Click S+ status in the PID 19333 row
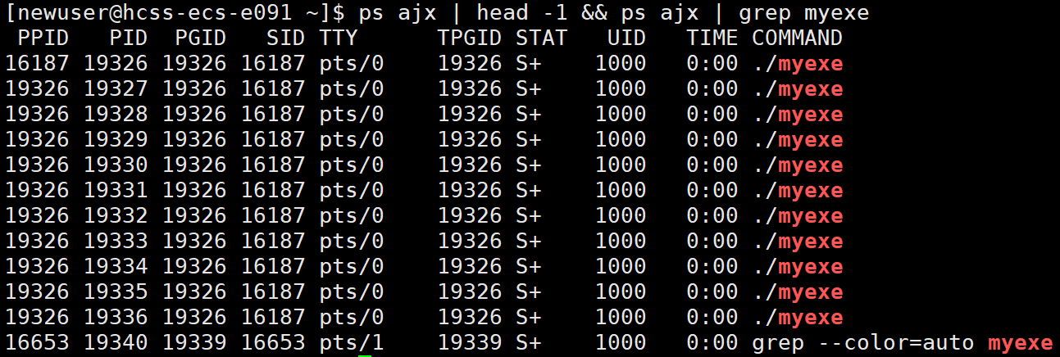1060x357 pixels. point(529,241)
